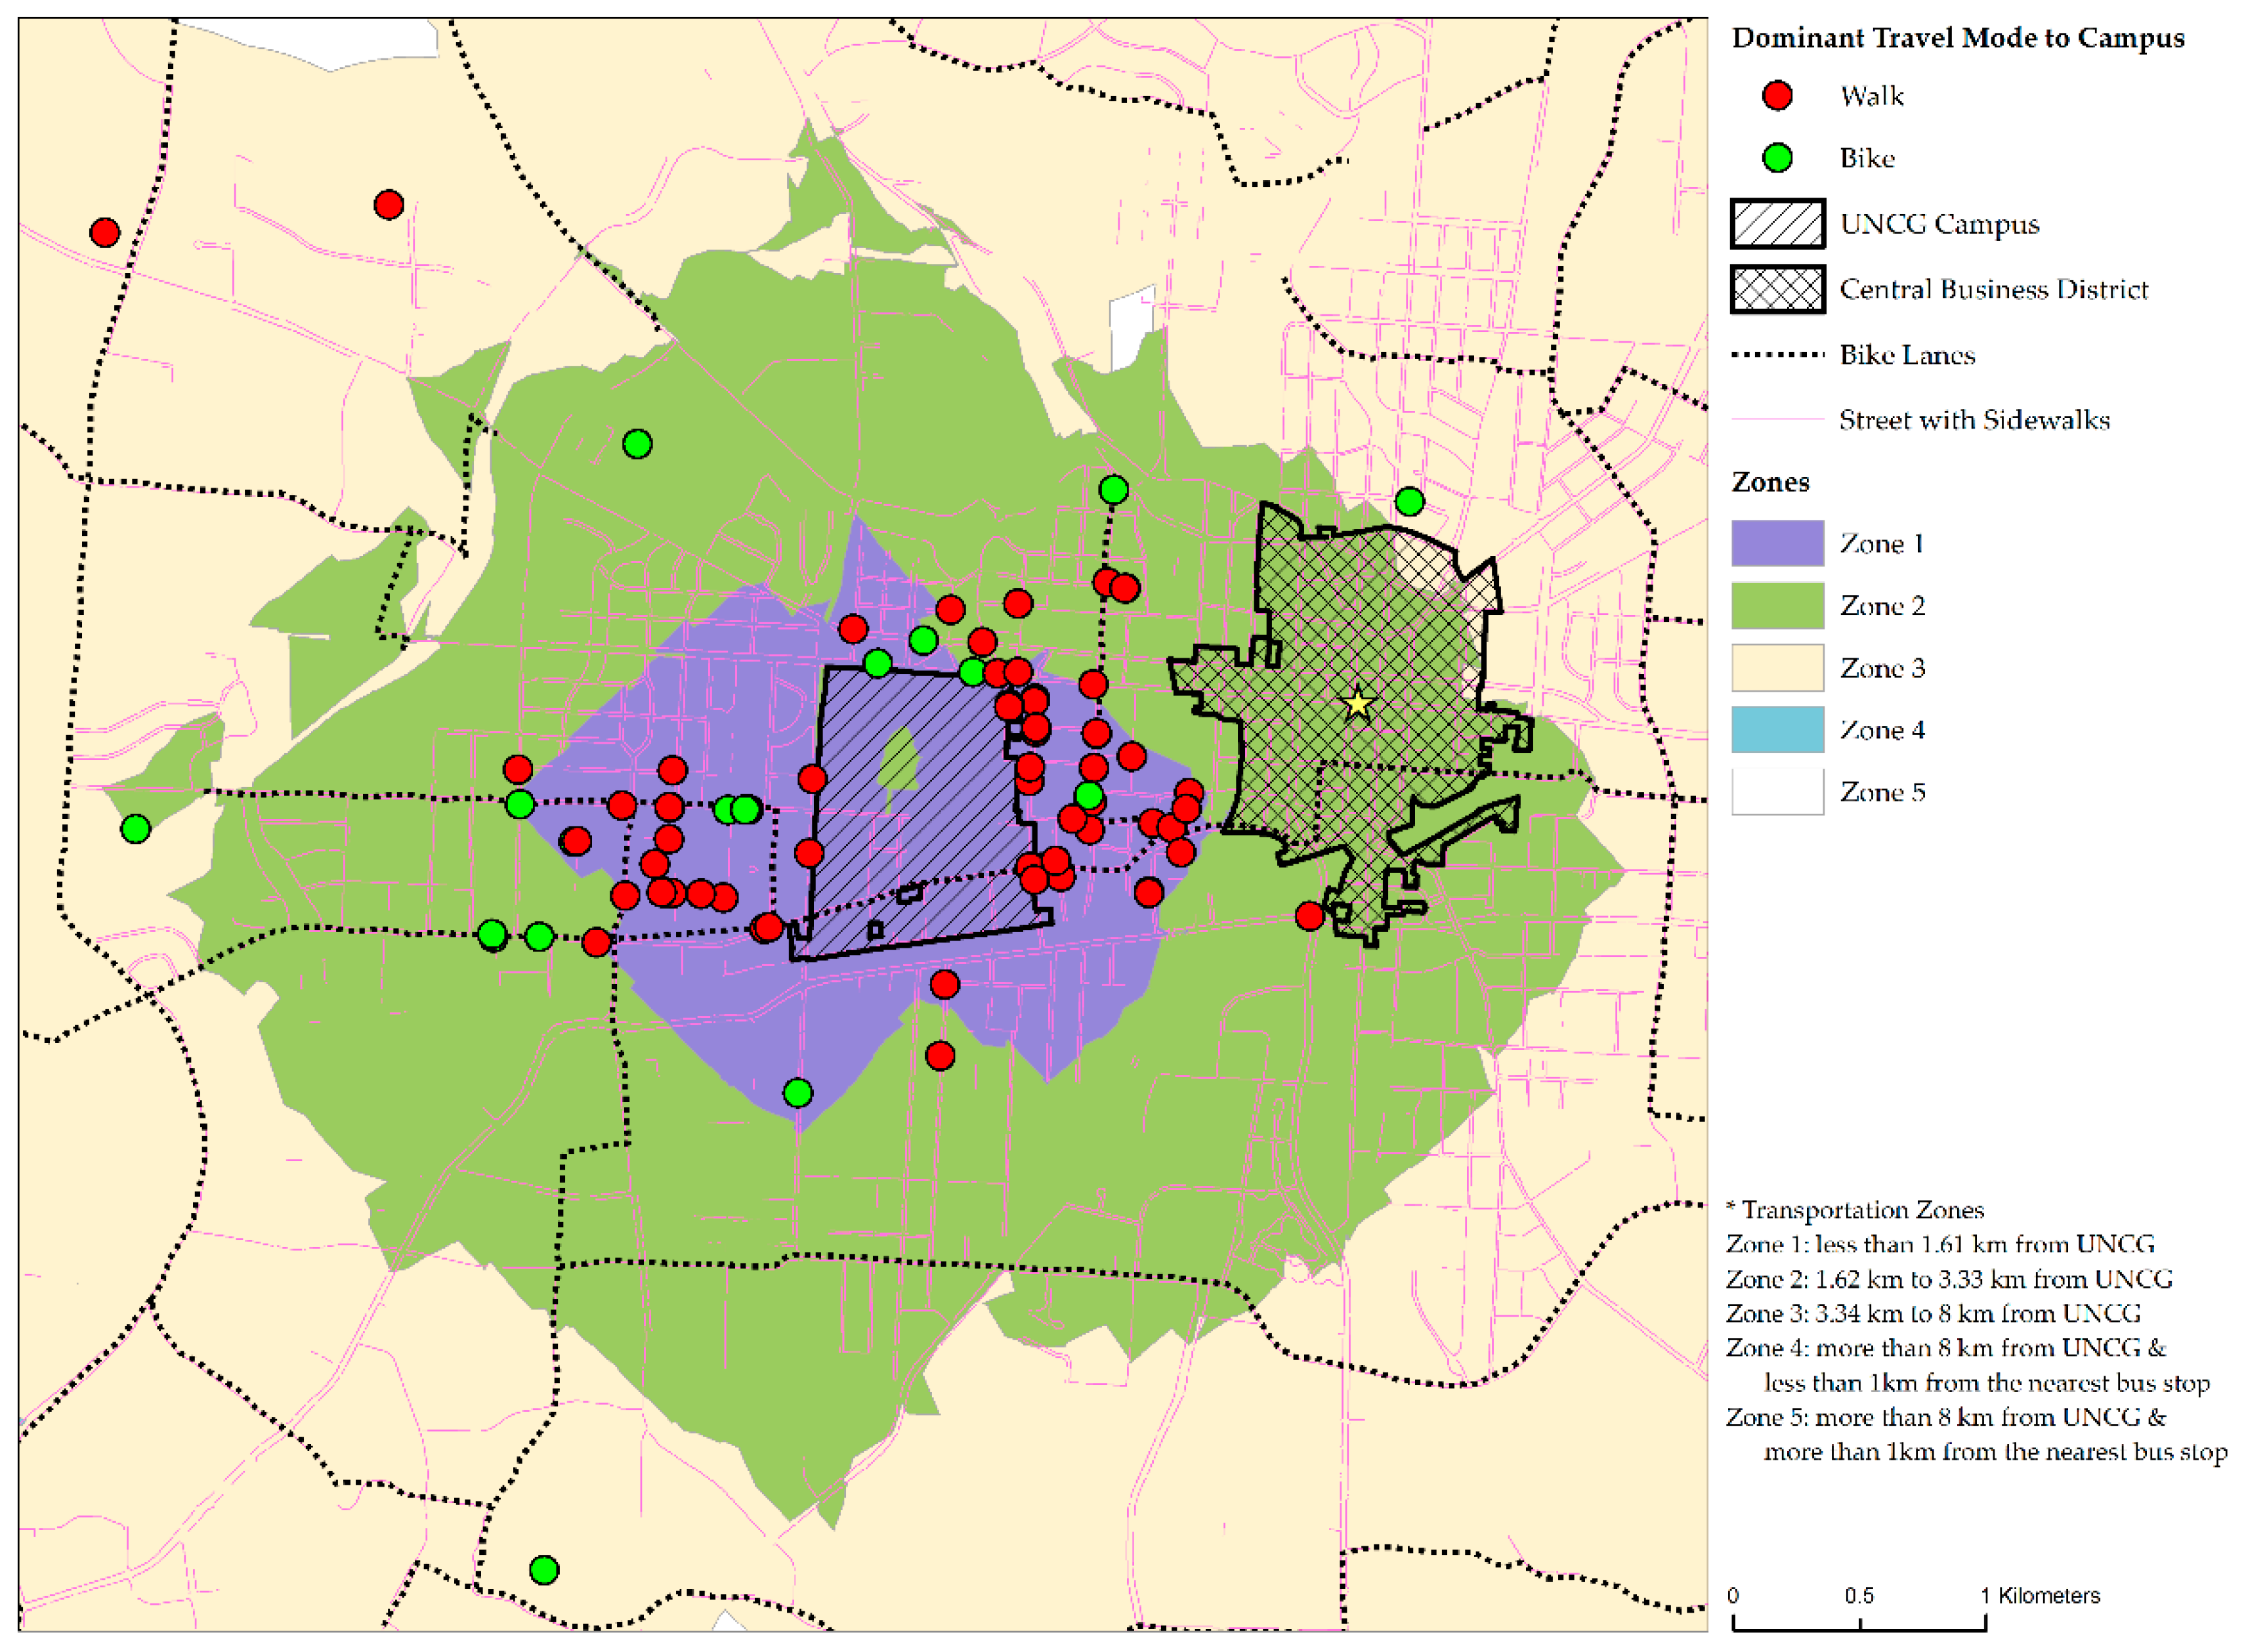
Task: Click 'less than 1km from the nearest bus stop'
Action: tap(1987, 1383)
